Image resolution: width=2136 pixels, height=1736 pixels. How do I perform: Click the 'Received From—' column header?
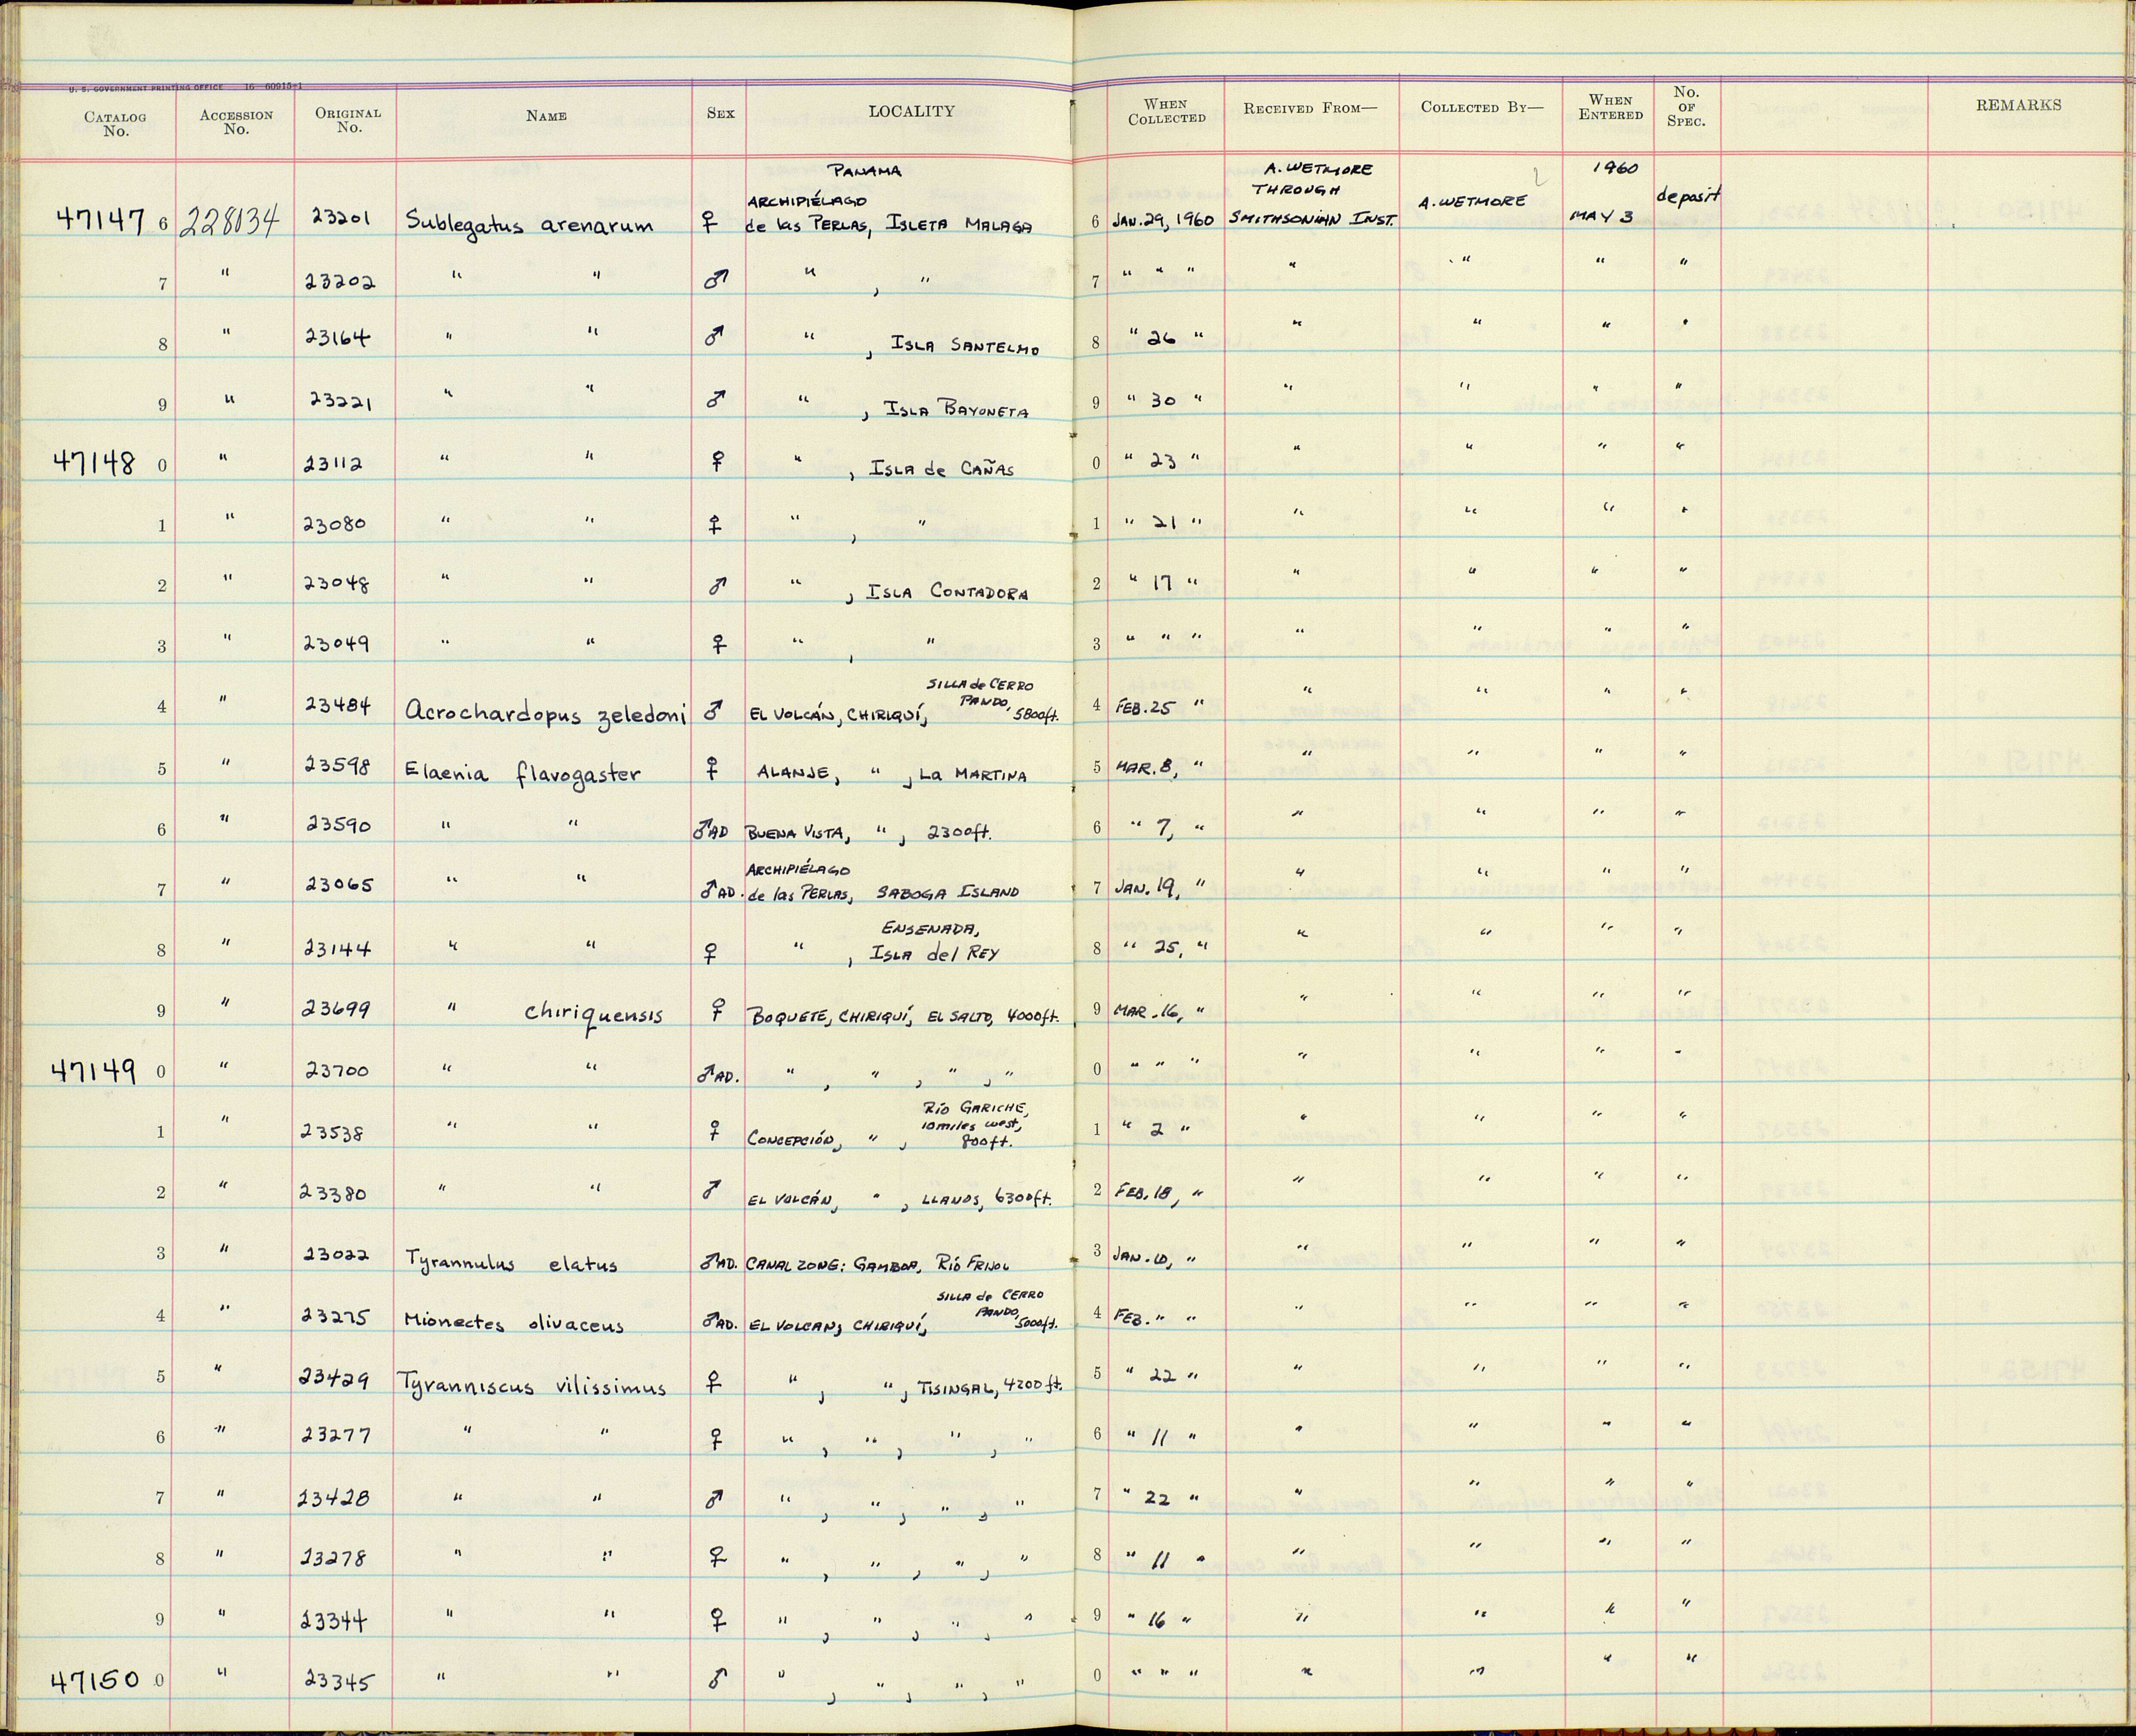(1310, 108)
